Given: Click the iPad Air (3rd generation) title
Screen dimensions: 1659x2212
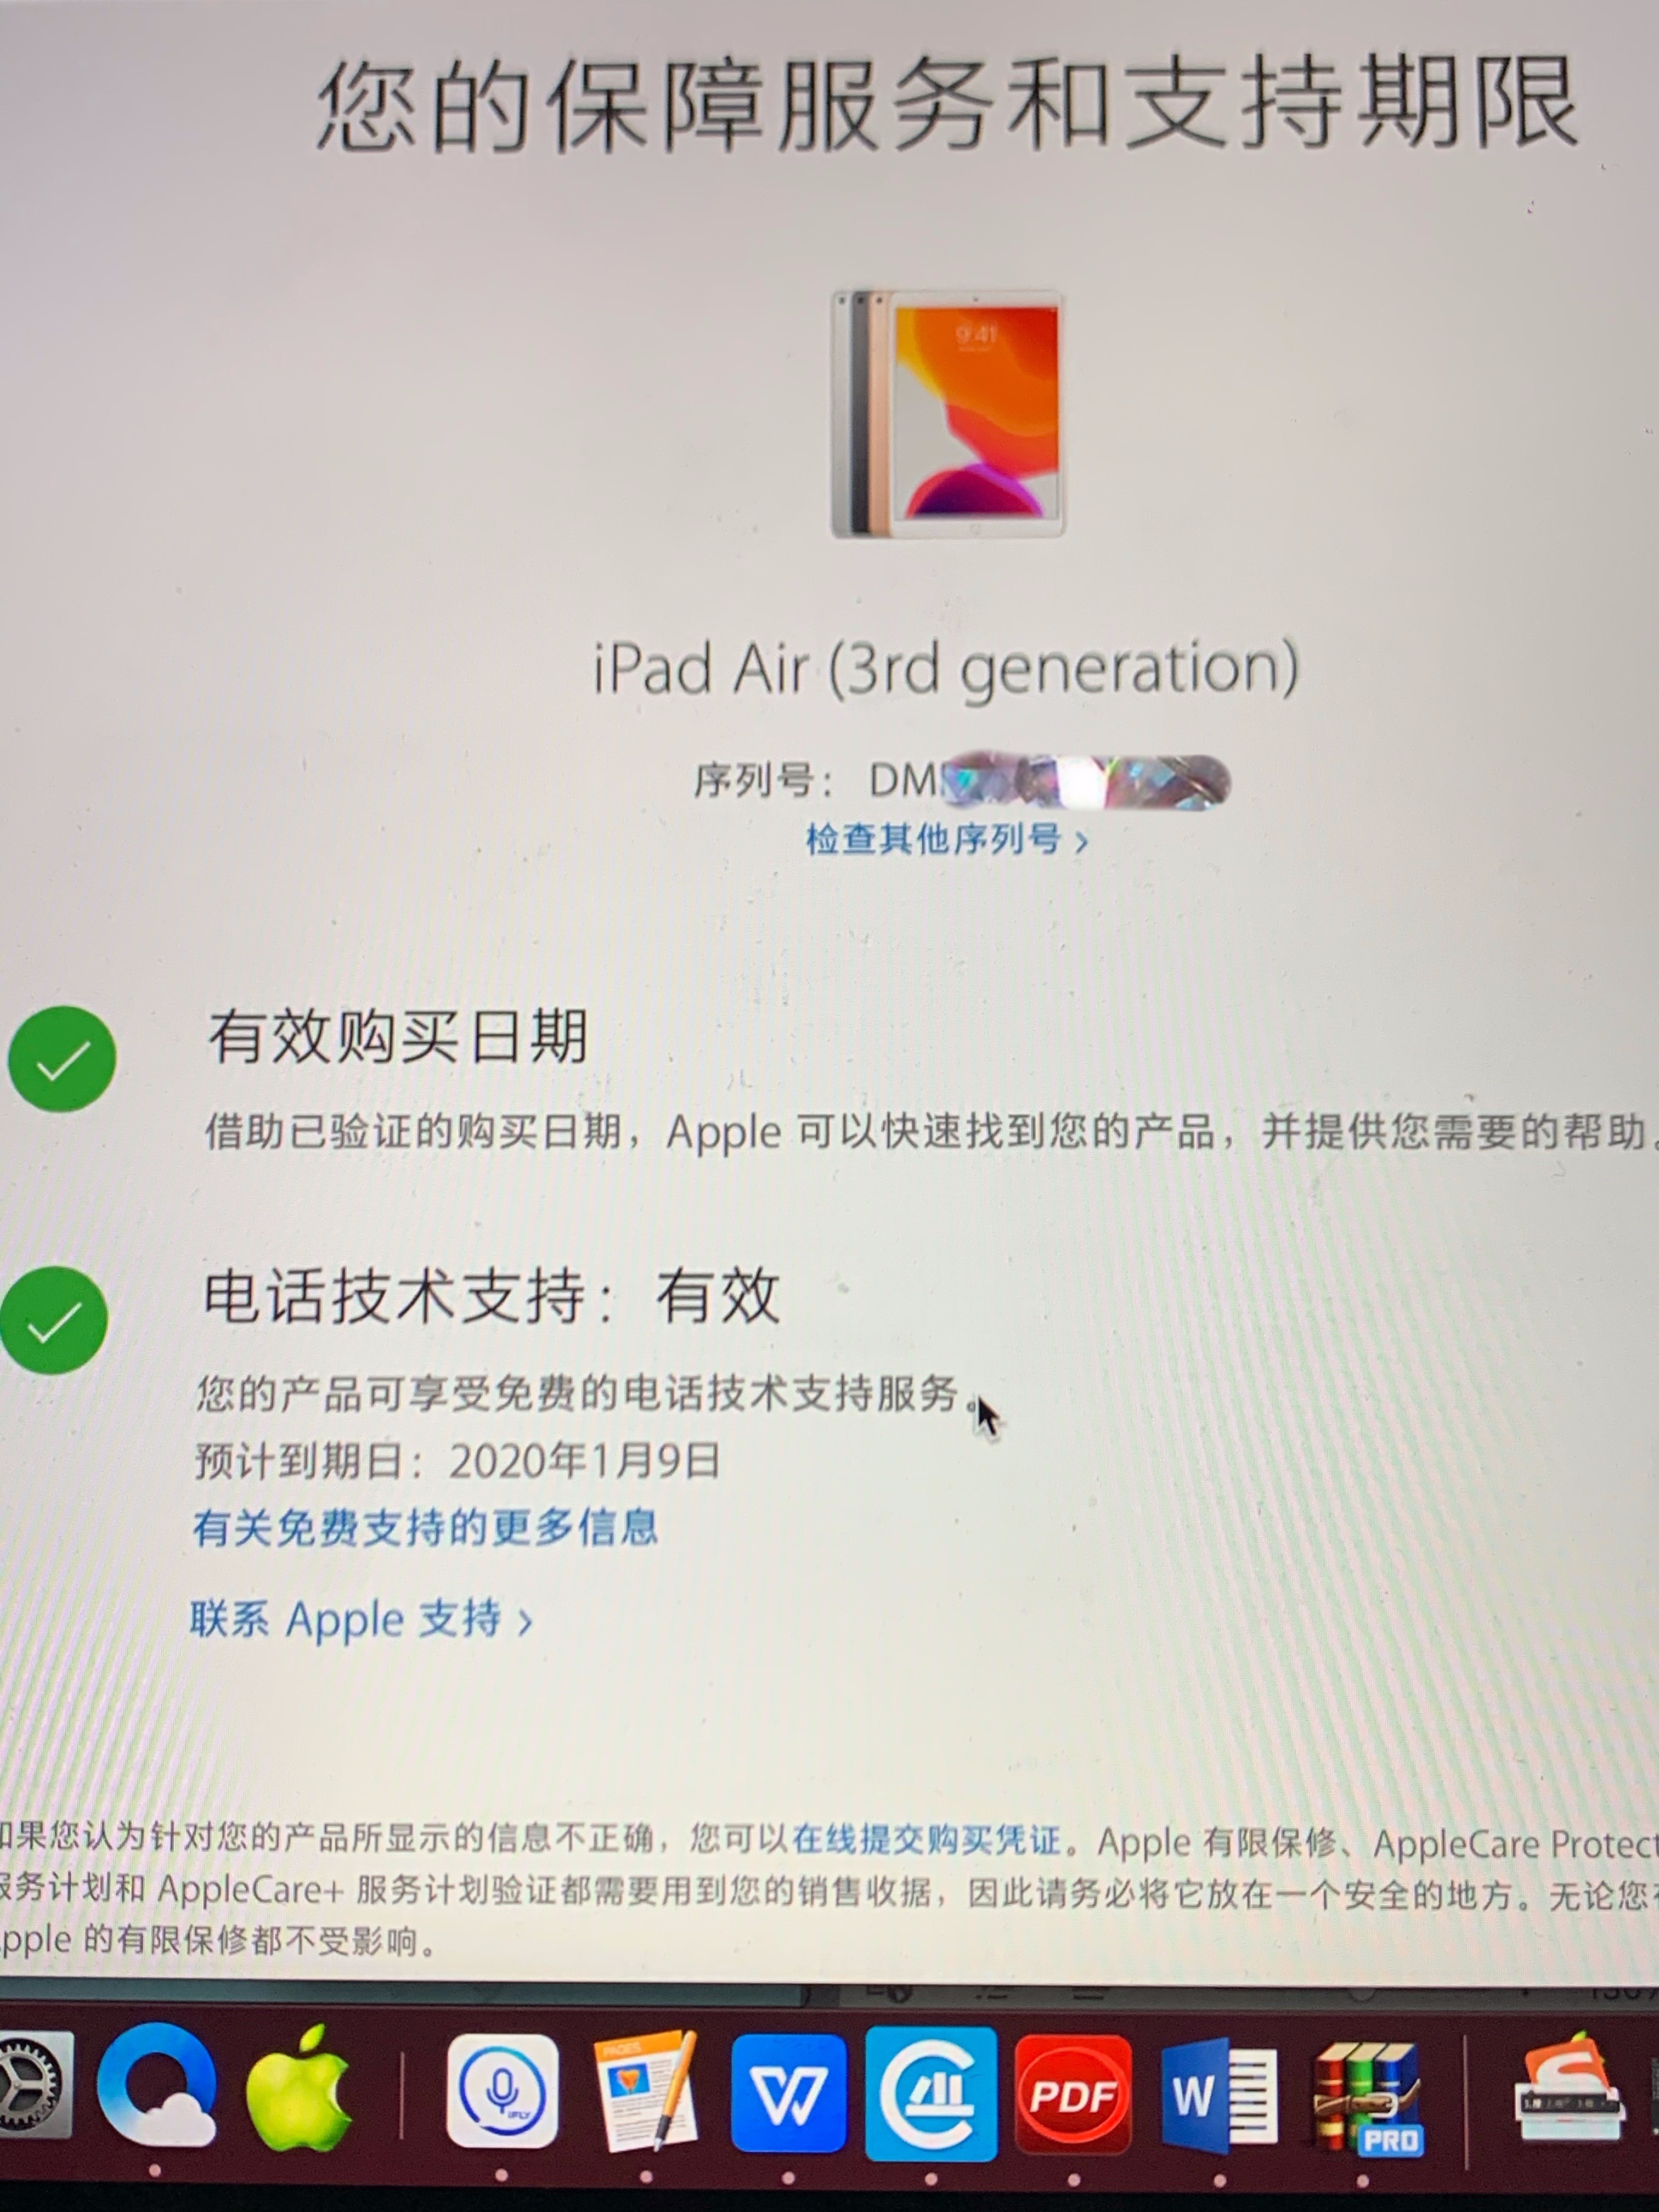Looking at the screenshot, I should click(x=946, y=669).
